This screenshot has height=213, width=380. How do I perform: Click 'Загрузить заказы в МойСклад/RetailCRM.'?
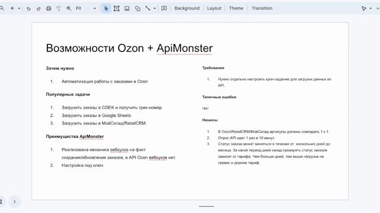104,123
